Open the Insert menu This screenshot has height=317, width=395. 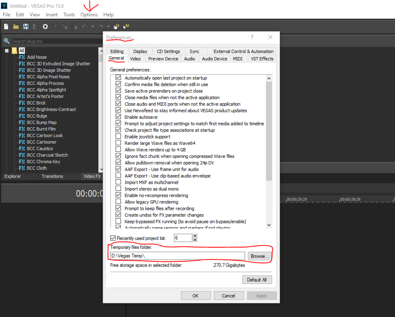point(52,15)
